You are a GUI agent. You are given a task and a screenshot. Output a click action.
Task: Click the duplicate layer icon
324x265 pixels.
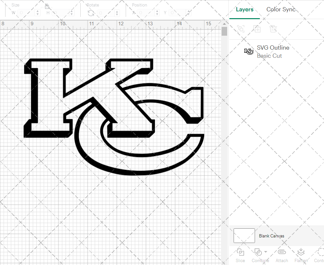(257, 29)
